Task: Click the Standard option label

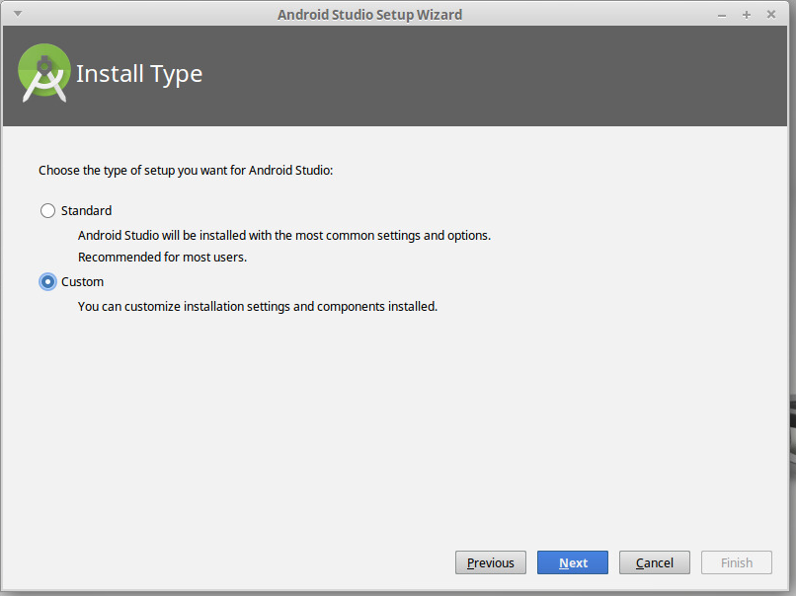Action: (86, 210)
